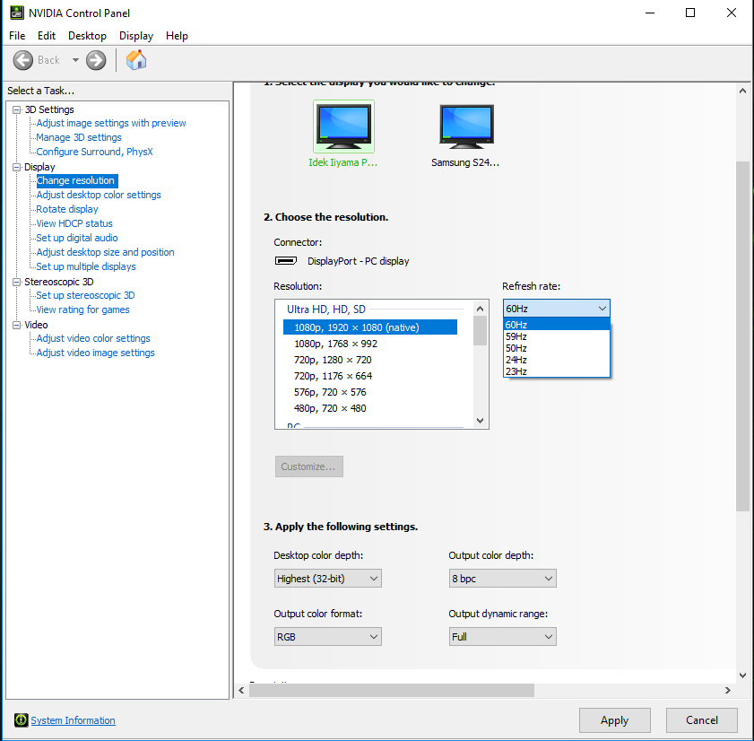Click the disabled Customize button

coord(309,466)
